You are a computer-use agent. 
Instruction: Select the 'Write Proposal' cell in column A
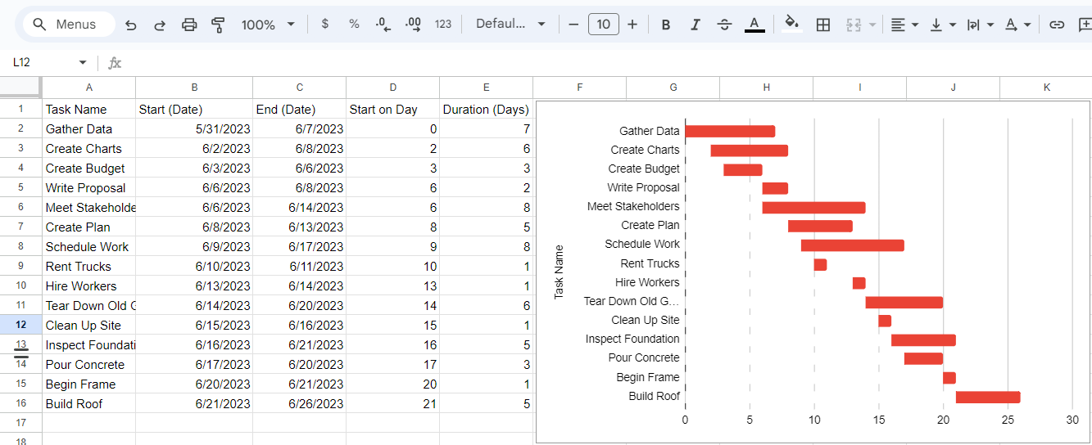click(89, 187)
